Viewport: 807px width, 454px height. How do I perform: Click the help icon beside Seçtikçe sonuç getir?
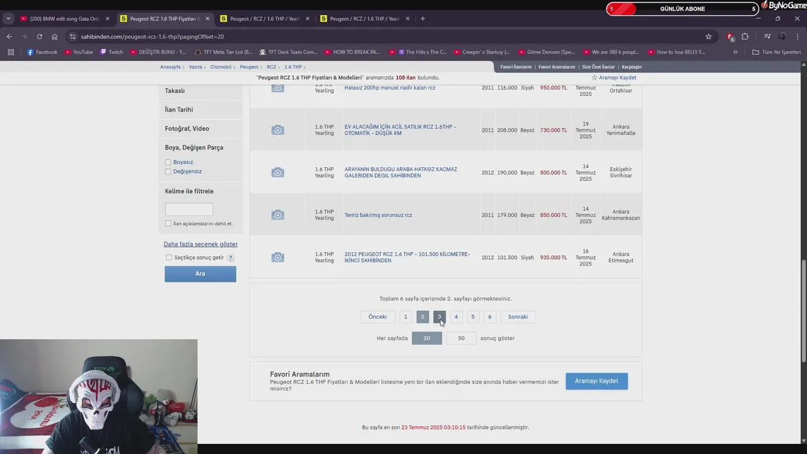point(231,257)
